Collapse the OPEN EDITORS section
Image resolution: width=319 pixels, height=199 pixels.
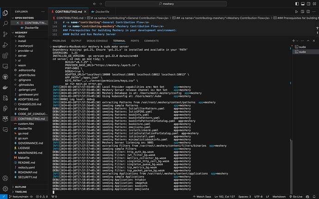30,18
